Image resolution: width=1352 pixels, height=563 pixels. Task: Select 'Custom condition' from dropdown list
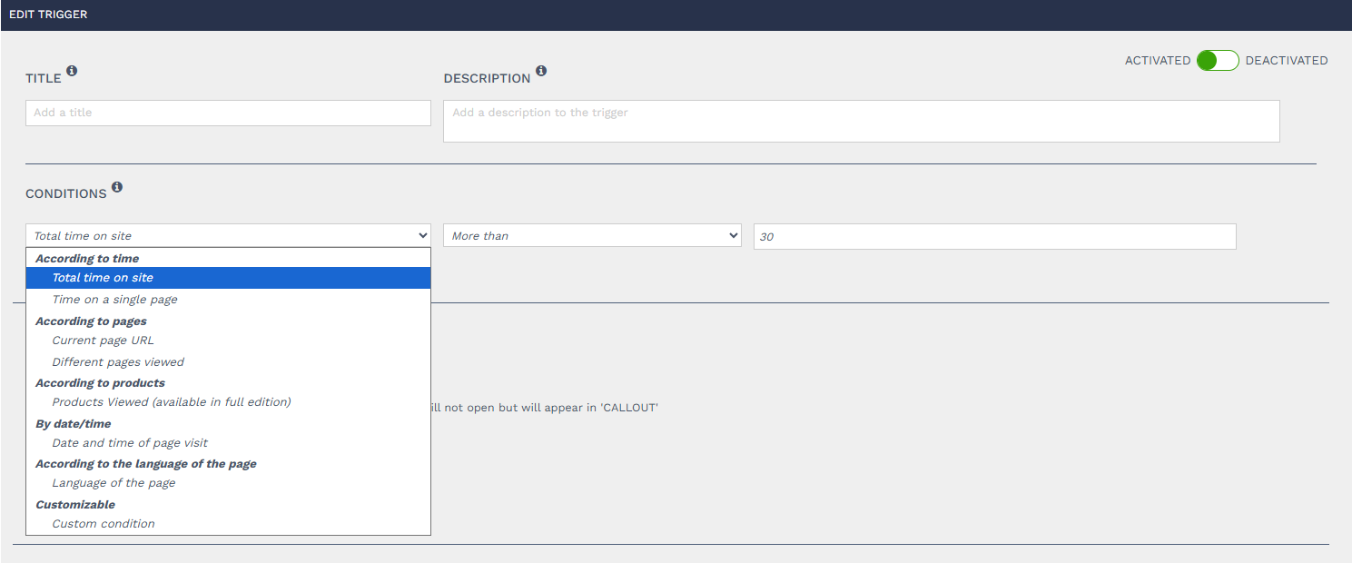(104, 524)
